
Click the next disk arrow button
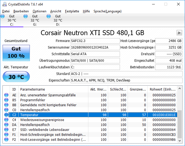point(179,33)
